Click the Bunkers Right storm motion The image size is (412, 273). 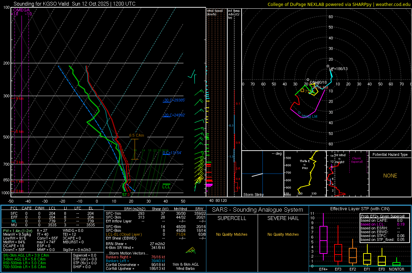pos(135,257)
